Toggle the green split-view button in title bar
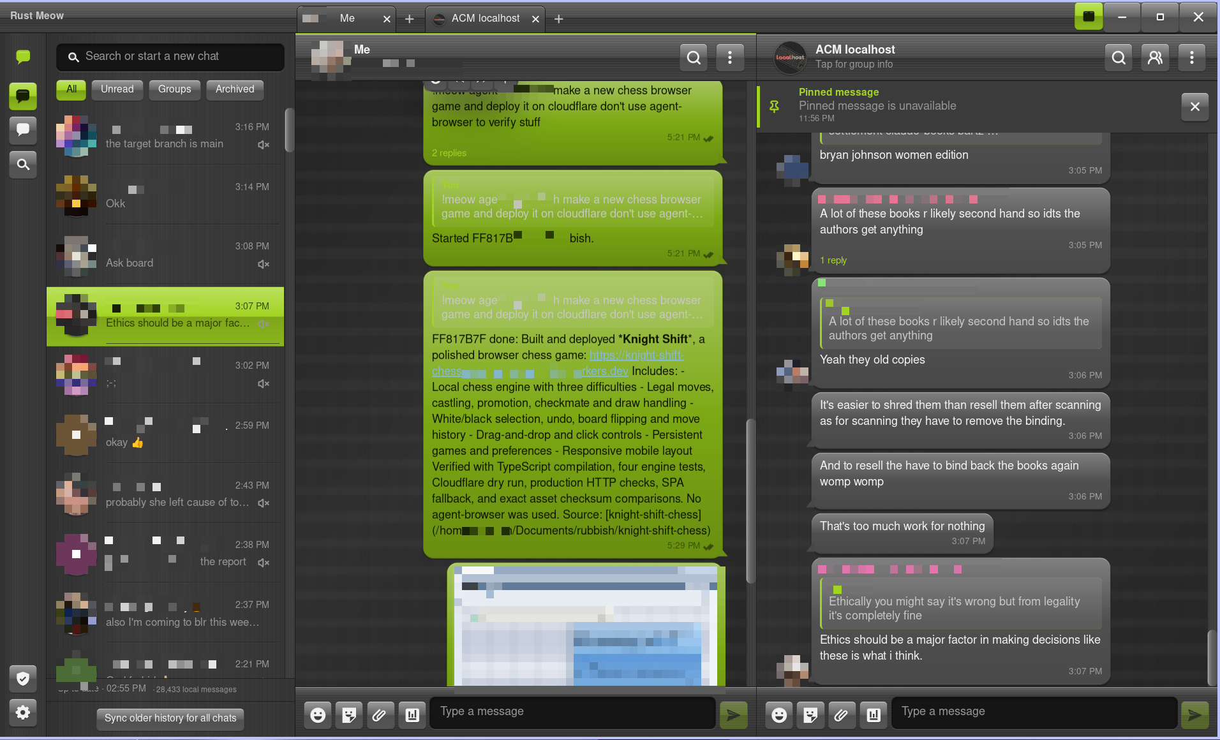The image size is (1220, 740). point(1089,17)
